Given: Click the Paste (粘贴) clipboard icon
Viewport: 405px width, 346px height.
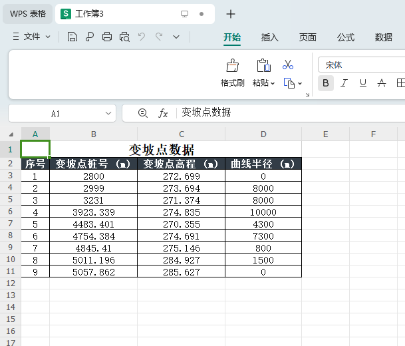Looking at the screenshot, I should (263, 65).
